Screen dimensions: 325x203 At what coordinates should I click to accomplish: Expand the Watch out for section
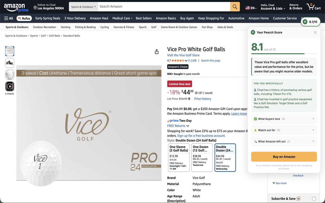coord(284,130)
